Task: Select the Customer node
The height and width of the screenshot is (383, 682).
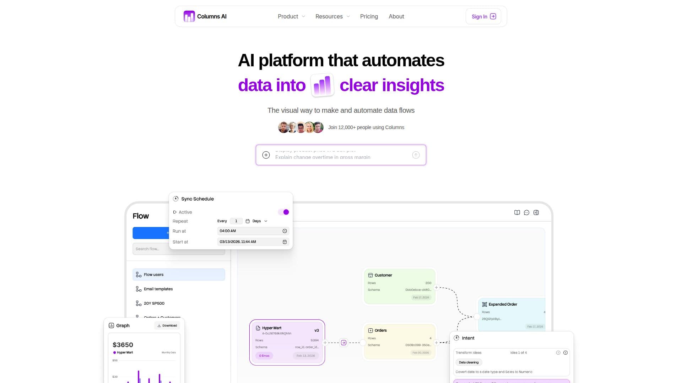Action: [x=400, y=286]
